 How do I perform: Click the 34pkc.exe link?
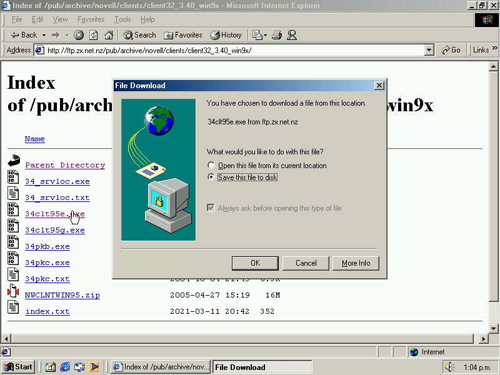47,262
